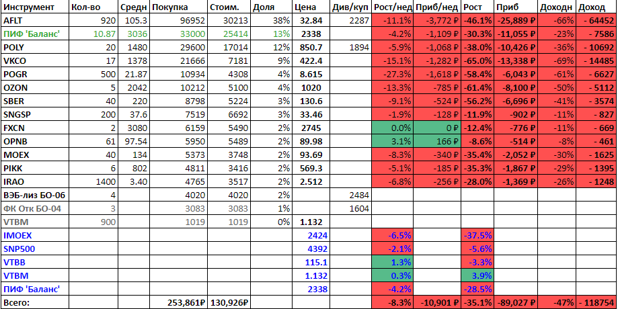Select the IMOEX price 2424
The width and height of the screenshot is (618, 309).
pos(311,236)
